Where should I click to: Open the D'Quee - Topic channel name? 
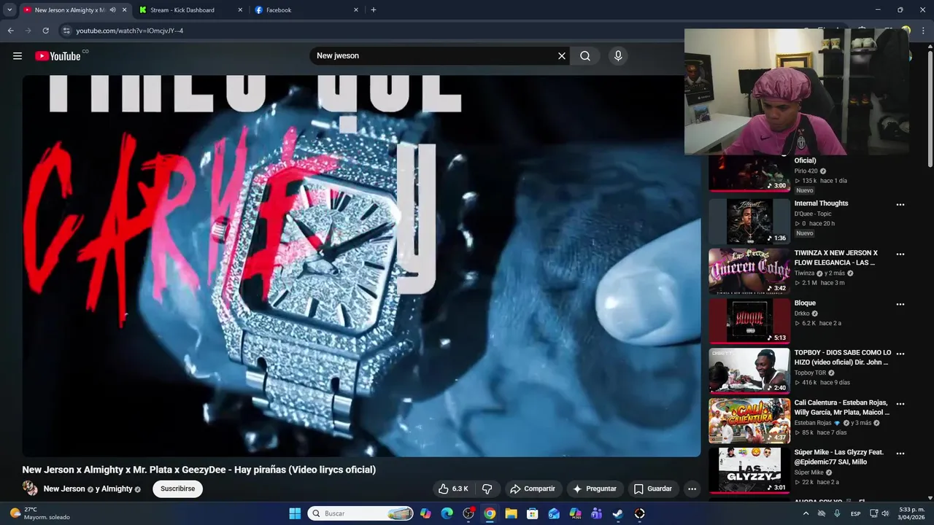813,214
